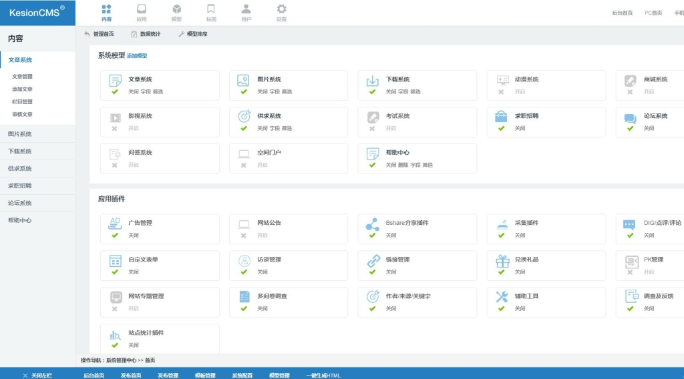Click the 调查及反馈 icon
Viewport: 684px width, 379px height.
(632, 296)
